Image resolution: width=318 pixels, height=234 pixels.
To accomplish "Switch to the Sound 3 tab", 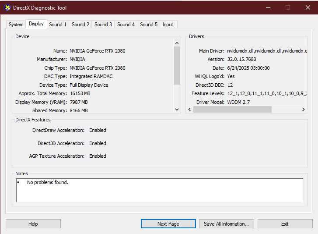I will click(103, 25).
